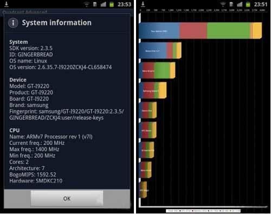Screen dimensions: 271x214
Task: Open the download notification icon on right screen
Action: point(143,4)
